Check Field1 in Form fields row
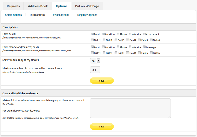Viewport: 197px width, 137px height. (92, 40)
